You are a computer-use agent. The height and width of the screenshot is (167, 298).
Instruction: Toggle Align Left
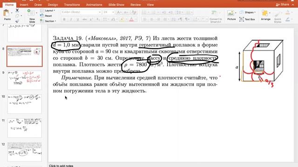[145, 19]
